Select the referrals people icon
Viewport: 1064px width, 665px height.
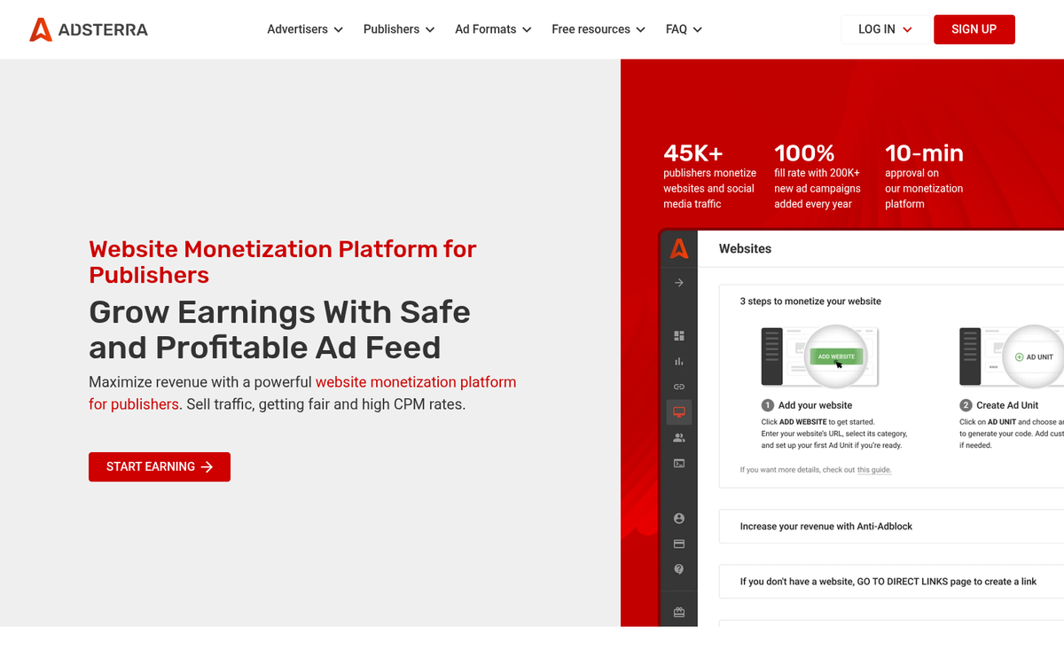[x=678, y=437]
